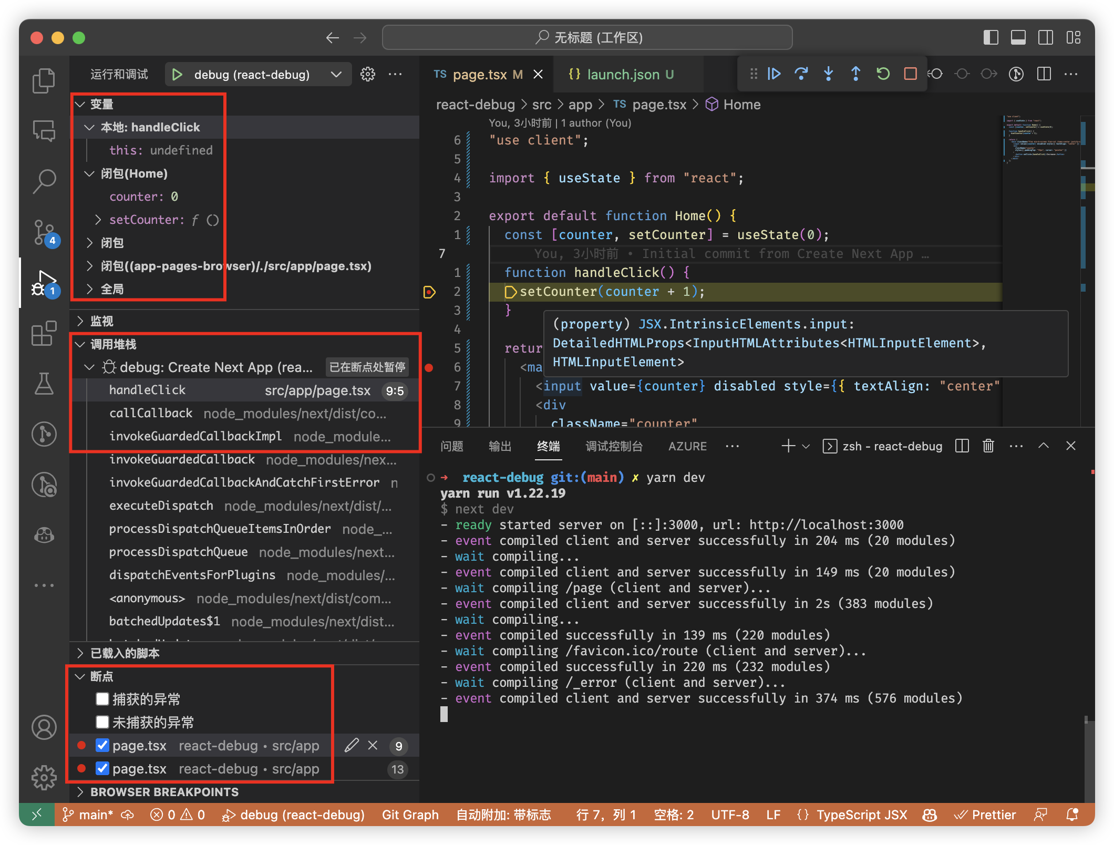The height and width of the screenshot is (845, 1114).
Task: Uncheck the page.tsx breakpoint at line 9
Action: pyautogui.click(x=102, y=745)
